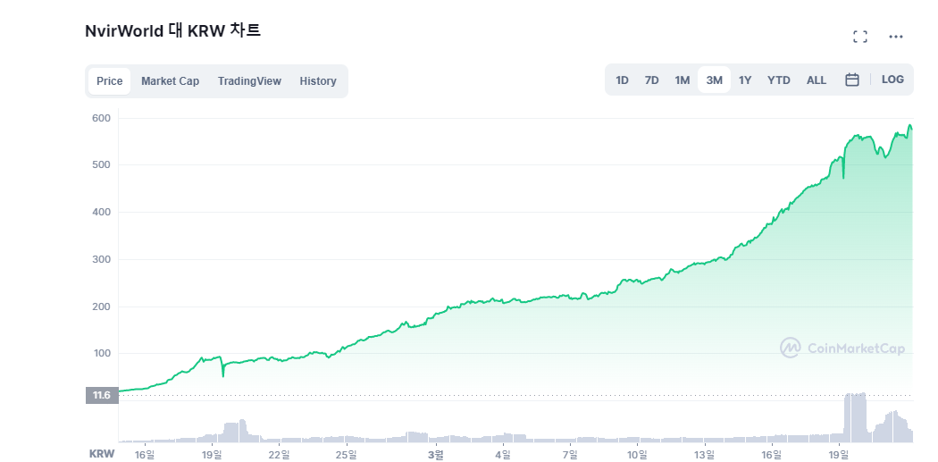Open the three-dot more options menu
This screenshot has height=462, width=938.
[x=895, y=37]
